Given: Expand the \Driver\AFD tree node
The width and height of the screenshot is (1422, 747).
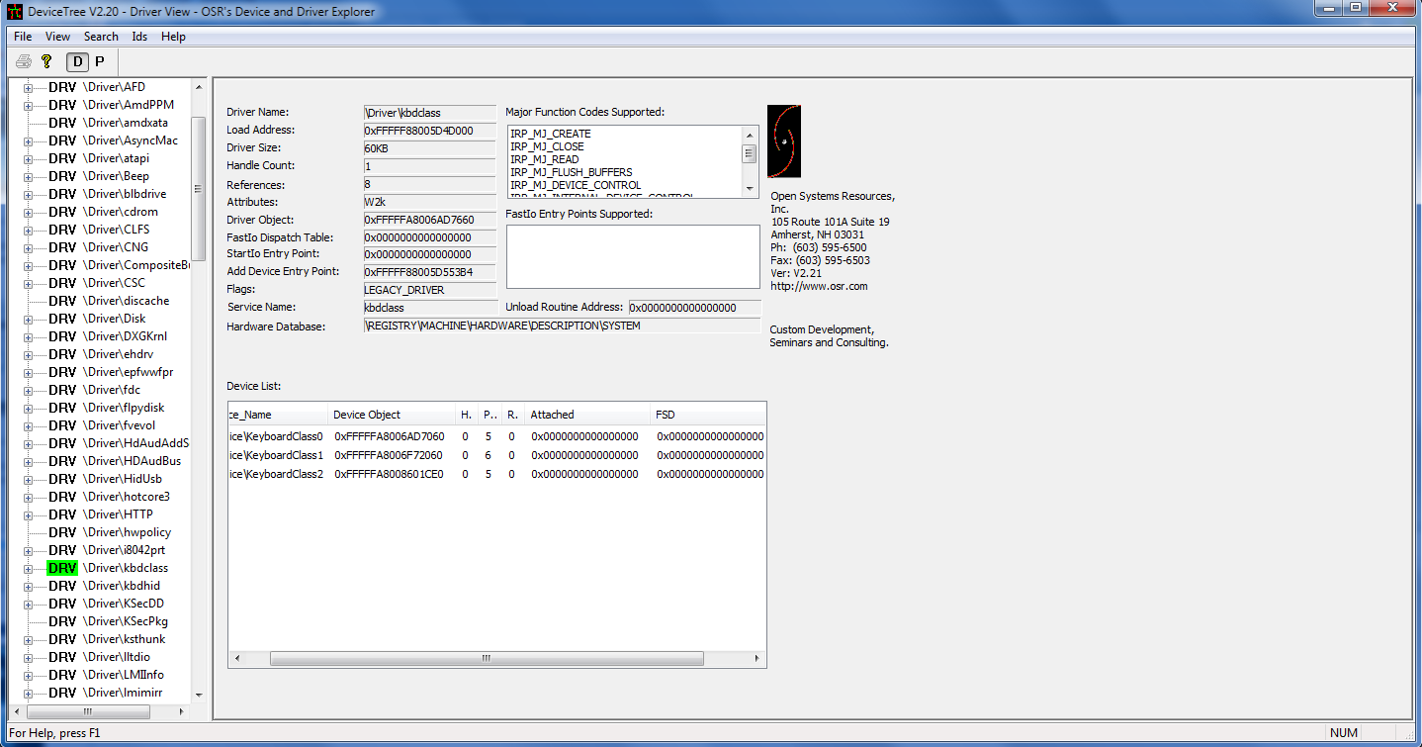Looking at the screenshot, I should 28,87.
